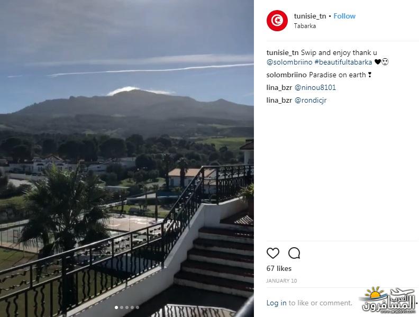Open the @solombriino mention in caption
Image resolution: width=419 pixels, height=317 pixels.
coord(289,62)
